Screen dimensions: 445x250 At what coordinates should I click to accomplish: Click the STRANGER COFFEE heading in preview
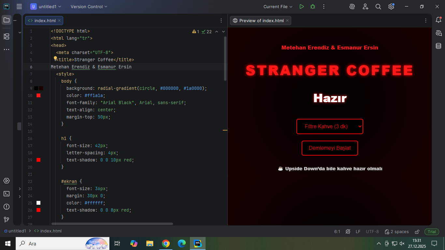coord(330,70)
